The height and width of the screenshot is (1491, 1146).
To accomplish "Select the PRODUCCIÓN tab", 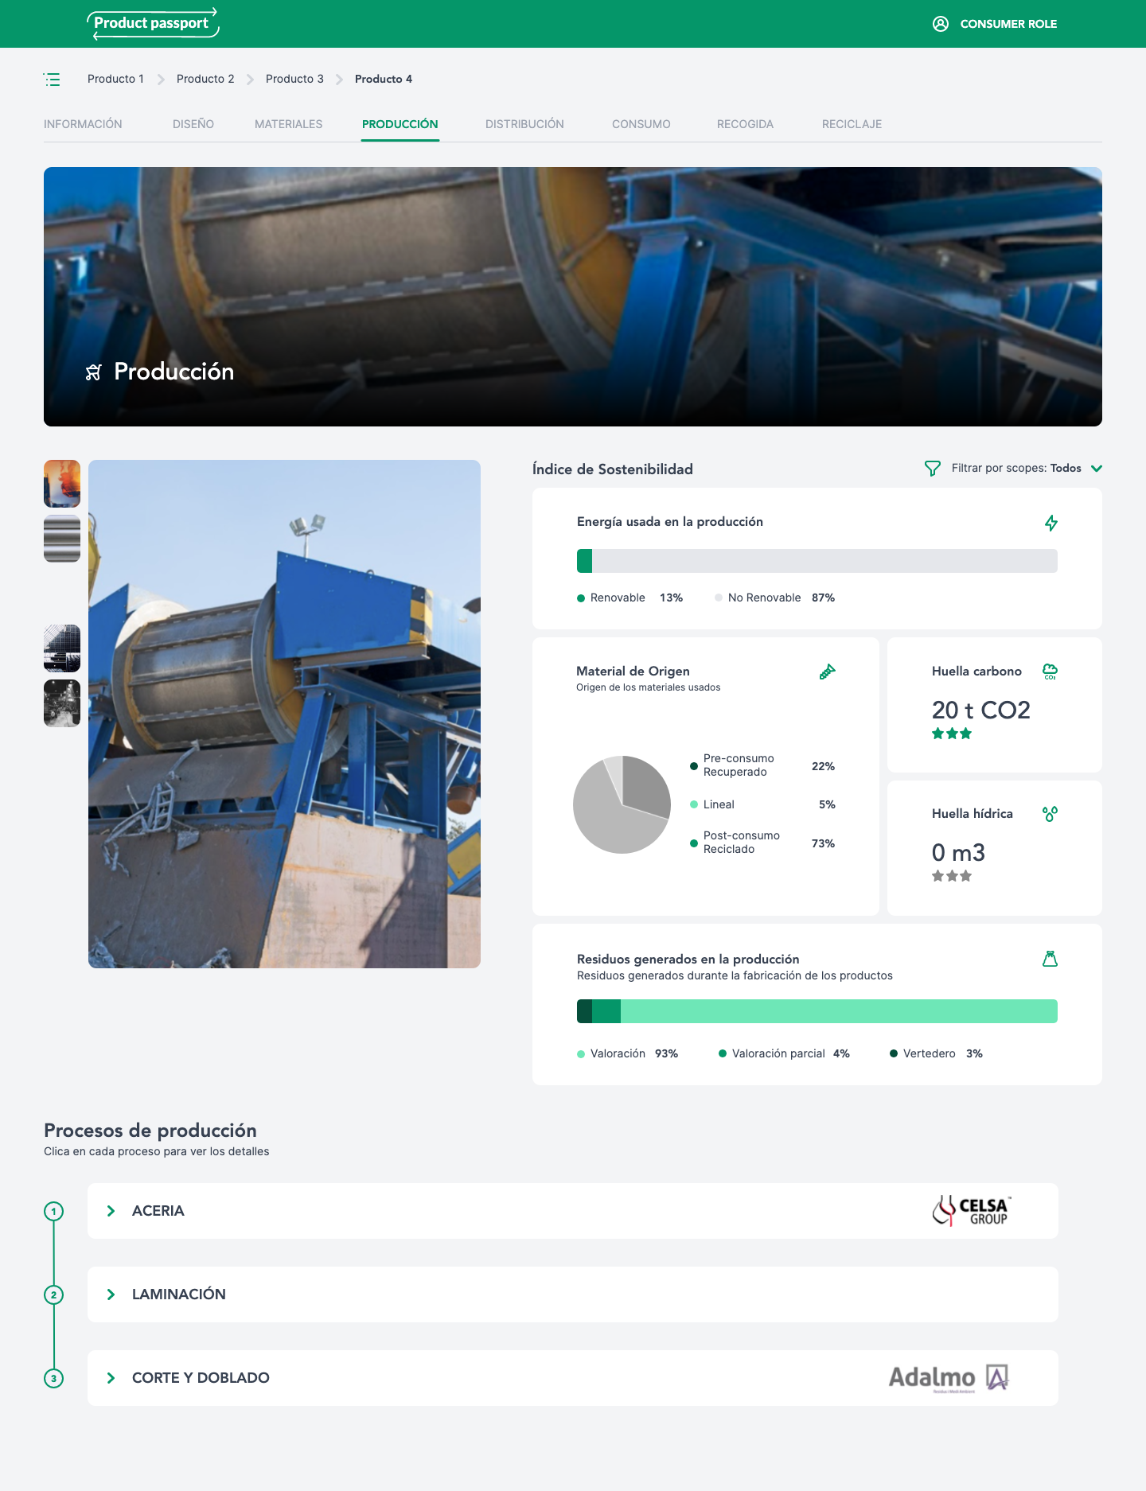I will click(400, 124).
